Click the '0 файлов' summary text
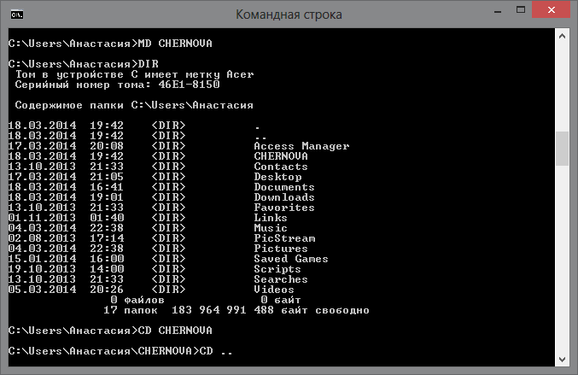Screen dimensions: 578x375 (x=137, y=300)
